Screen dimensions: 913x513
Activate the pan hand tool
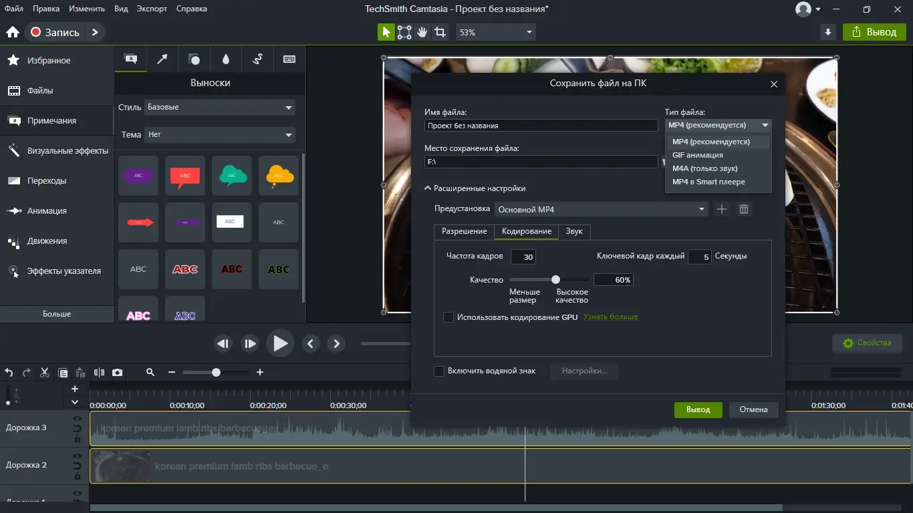click(x=422, y=32)
